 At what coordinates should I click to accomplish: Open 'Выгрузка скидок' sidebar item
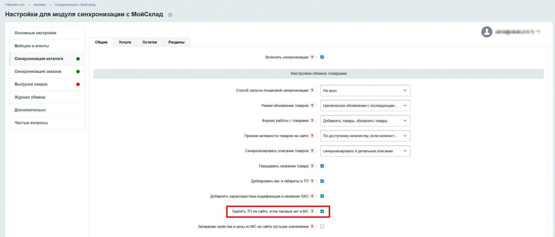click(x=47, y=84)
